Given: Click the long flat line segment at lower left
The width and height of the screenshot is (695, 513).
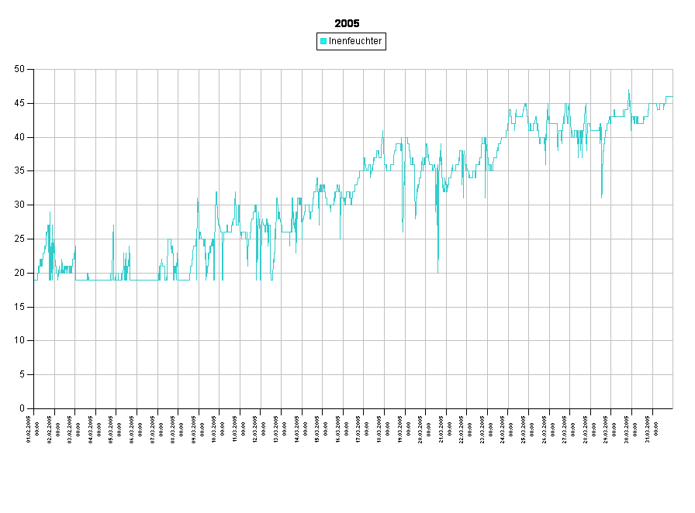Looking at the screenshot, I should pyautogui.click(x=143, y=280).
